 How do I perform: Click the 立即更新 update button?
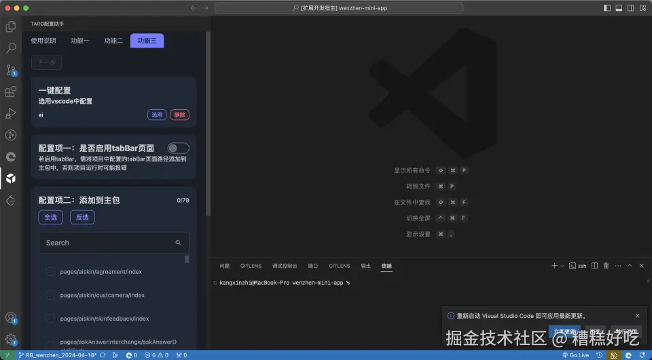564,332
